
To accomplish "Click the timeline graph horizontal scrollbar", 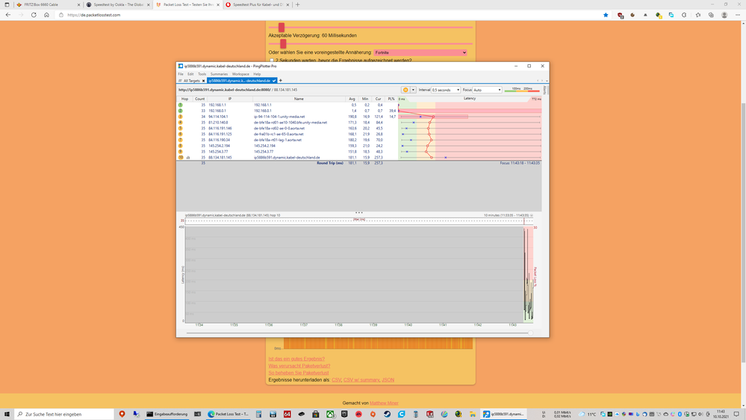I will (359, 333).
